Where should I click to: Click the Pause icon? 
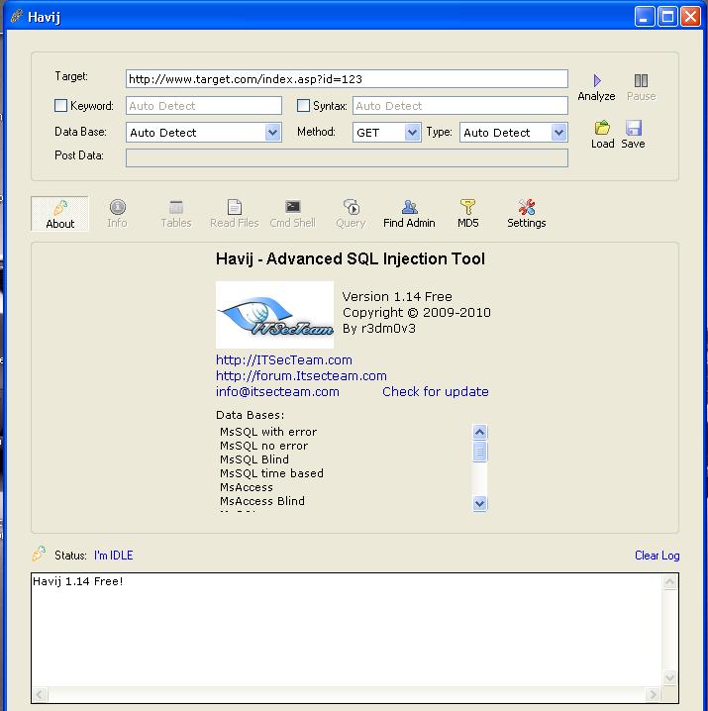(641, 81)
